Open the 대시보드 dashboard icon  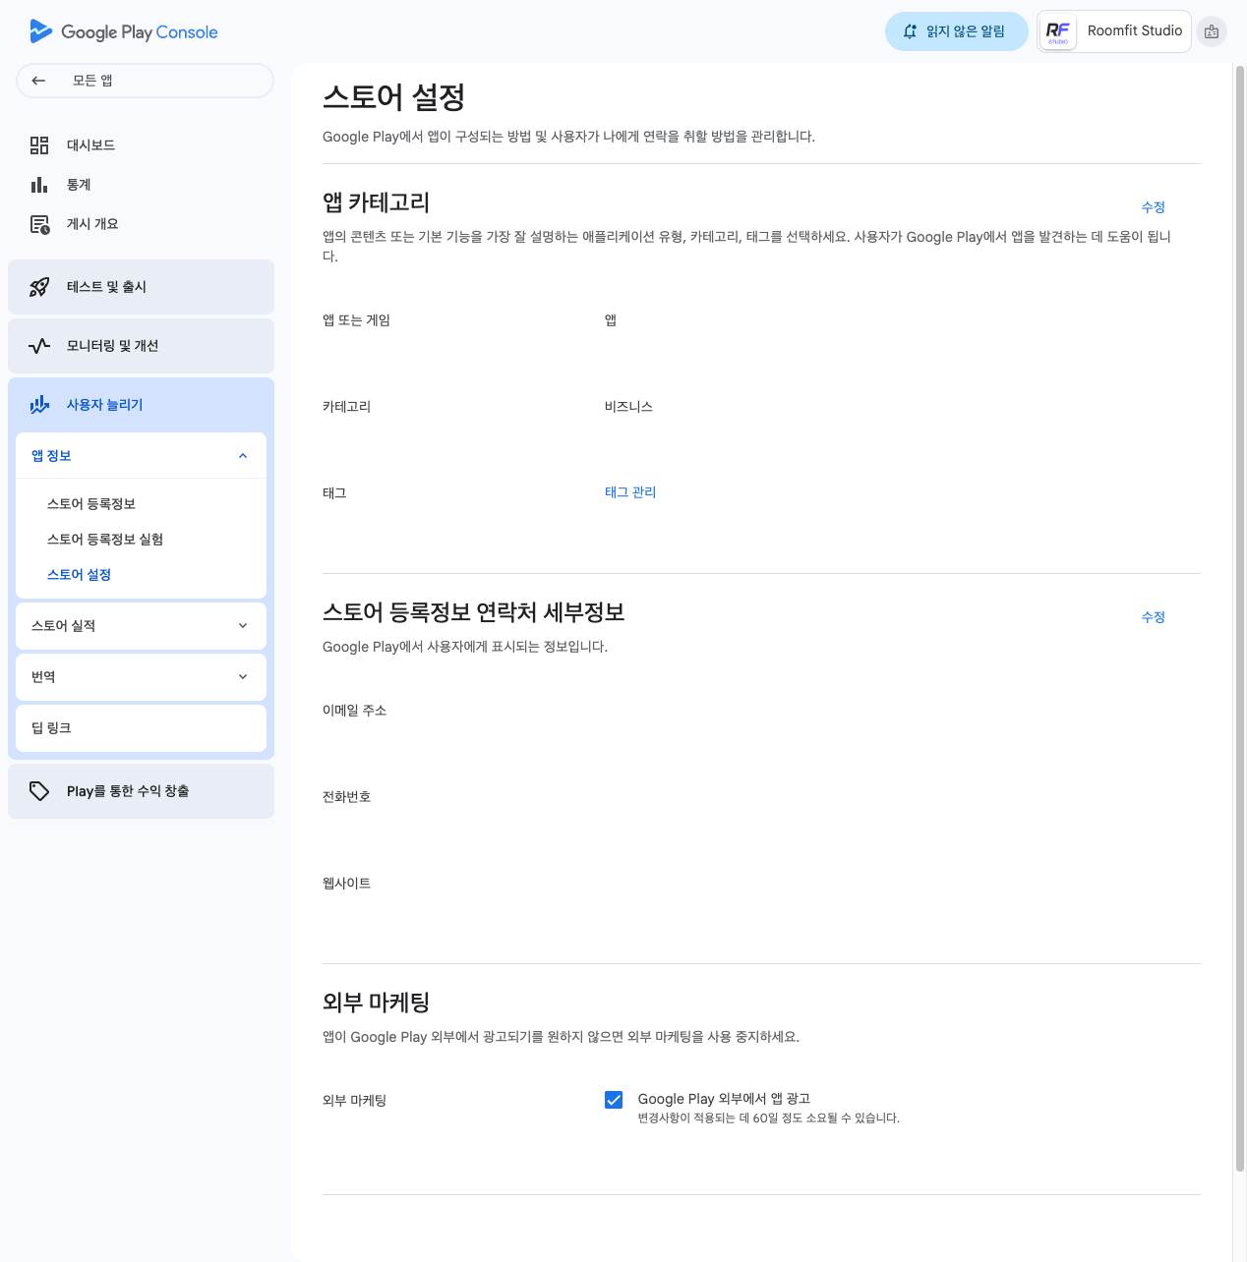(39, 145)
